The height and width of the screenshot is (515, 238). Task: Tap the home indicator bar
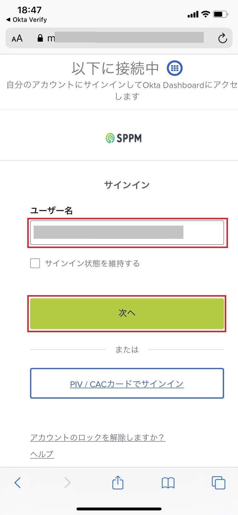pyautogui.click(x=119, y=509)
